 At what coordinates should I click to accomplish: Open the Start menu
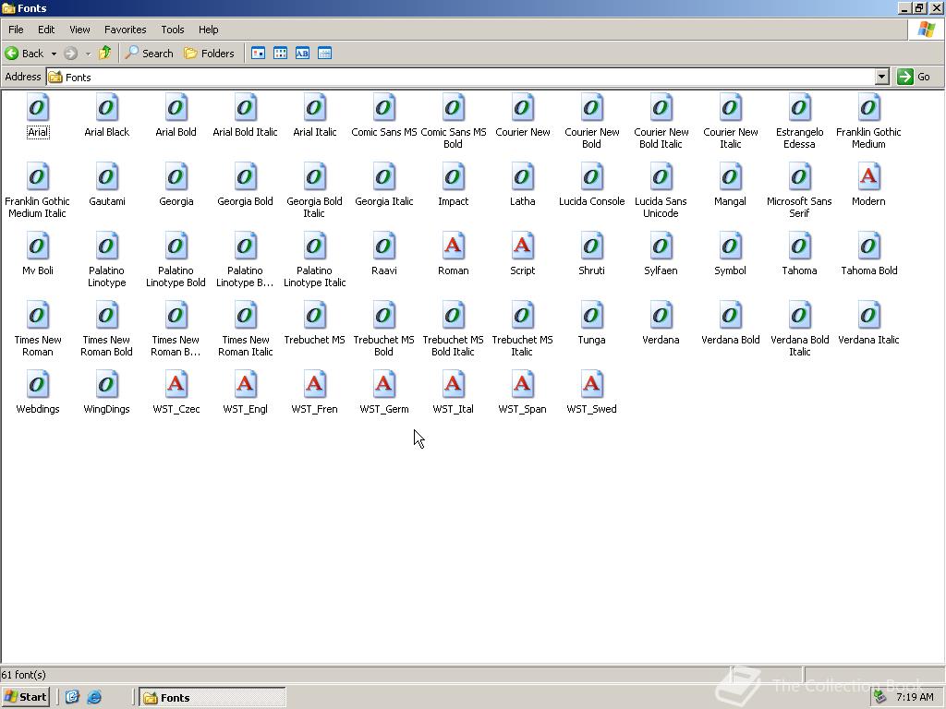click(x=25, y=697)
